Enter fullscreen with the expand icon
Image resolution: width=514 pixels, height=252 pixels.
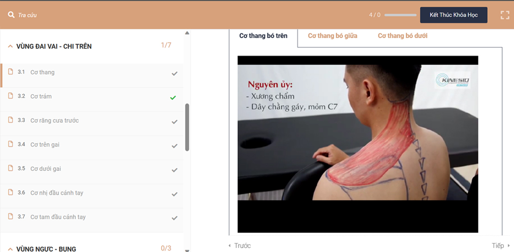click(x=505, y=15)
